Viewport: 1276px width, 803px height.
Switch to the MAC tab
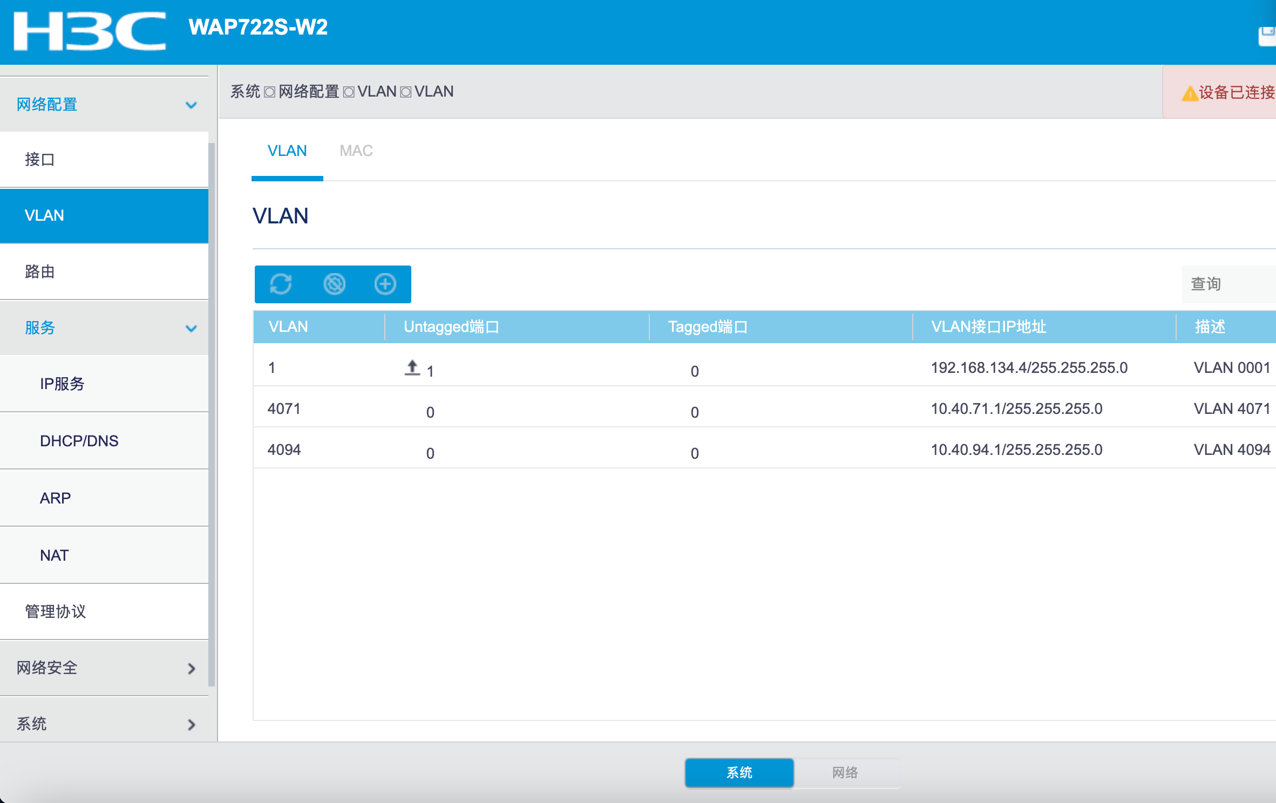pos(356,151)
